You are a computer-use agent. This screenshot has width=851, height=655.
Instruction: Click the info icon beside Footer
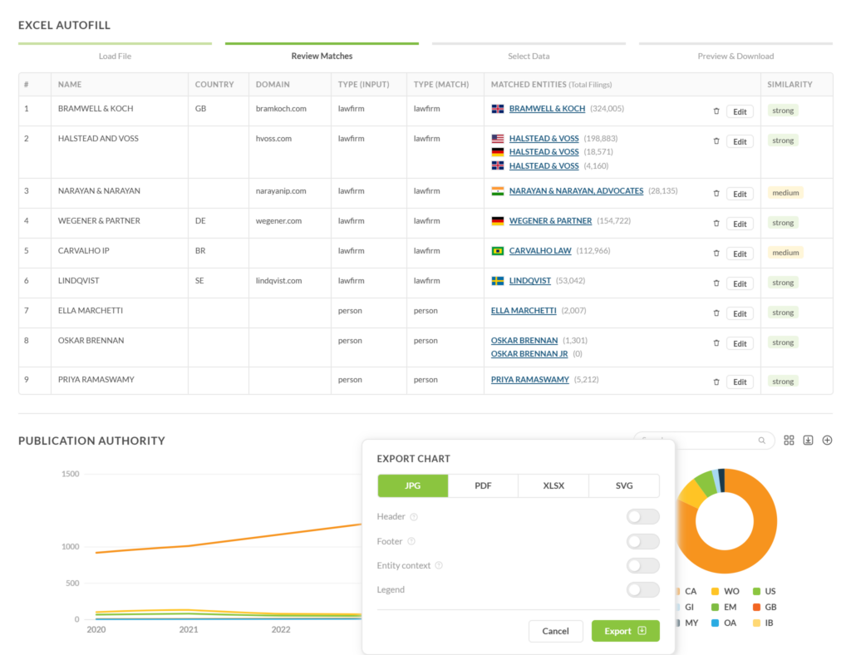coord(411,542)
